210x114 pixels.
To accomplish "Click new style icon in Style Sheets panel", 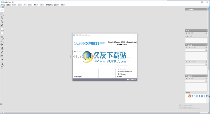I will [186, 48].
